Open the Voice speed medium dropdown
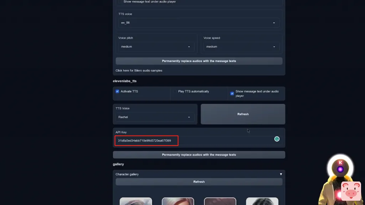Screen dimensions: 365x205 click(241, 47)
